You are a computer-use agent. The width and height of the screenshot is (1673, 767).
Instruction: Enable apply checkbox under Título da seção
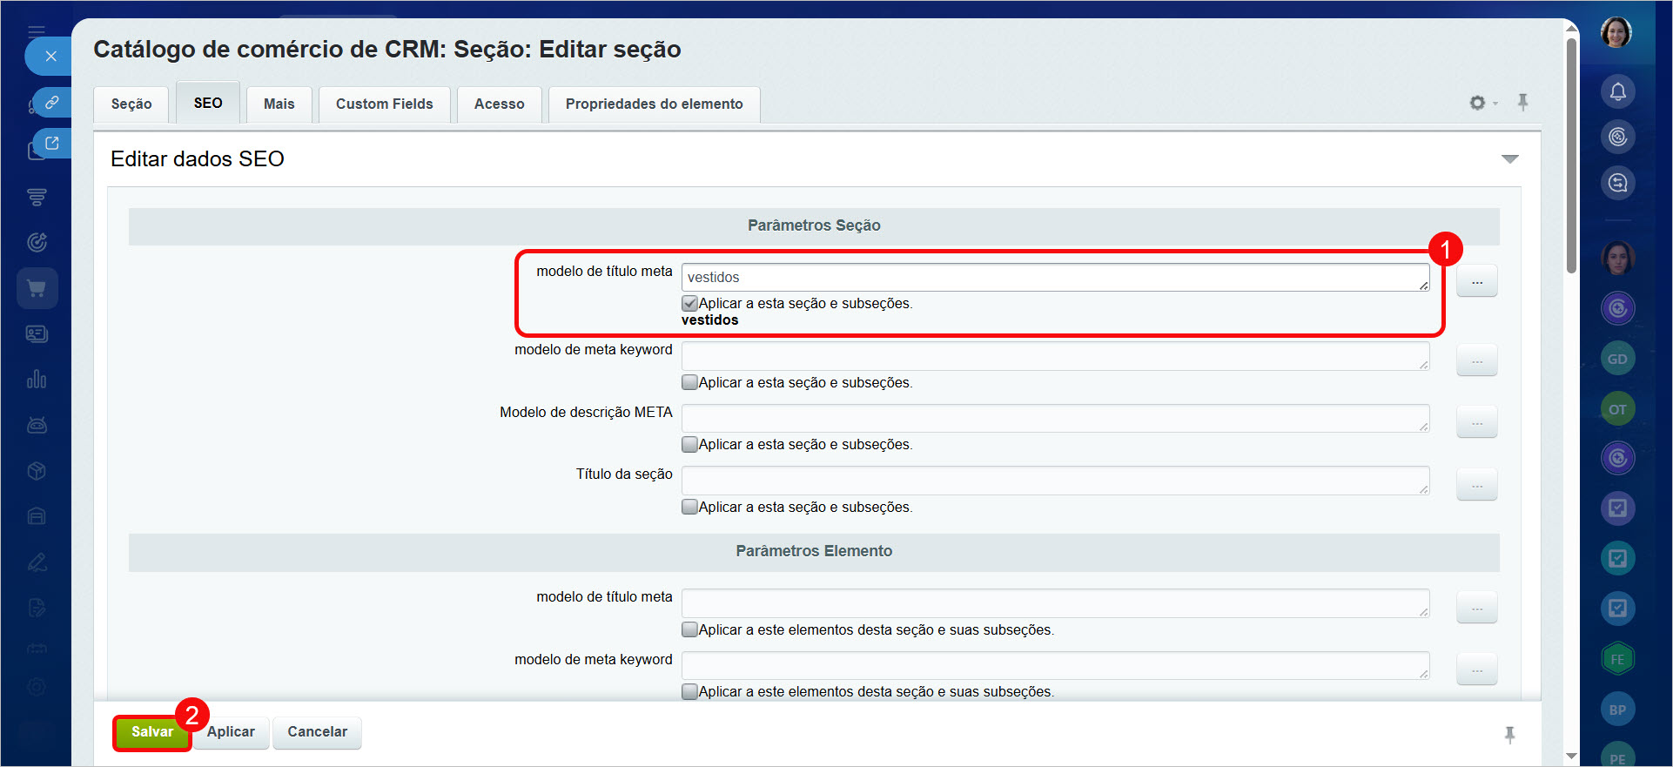[x=689, y=507]
